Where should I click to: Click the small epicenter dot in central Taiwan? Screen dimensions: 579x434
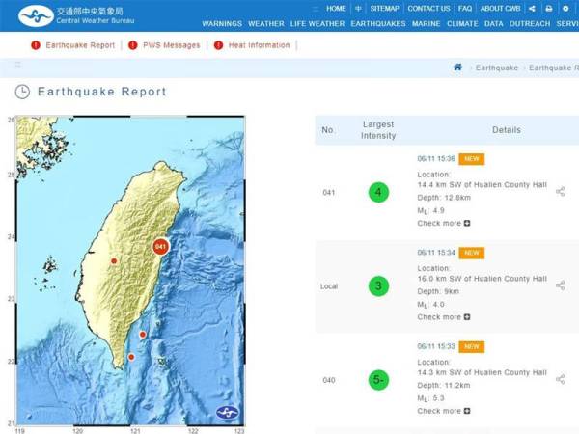tap(114, 261)
